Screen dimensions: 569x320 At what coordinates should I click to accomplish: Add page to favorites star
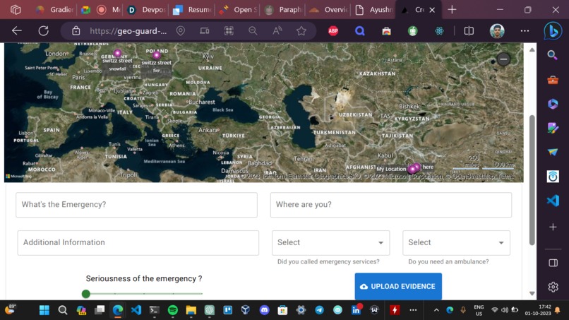click(x=301, y=31)
